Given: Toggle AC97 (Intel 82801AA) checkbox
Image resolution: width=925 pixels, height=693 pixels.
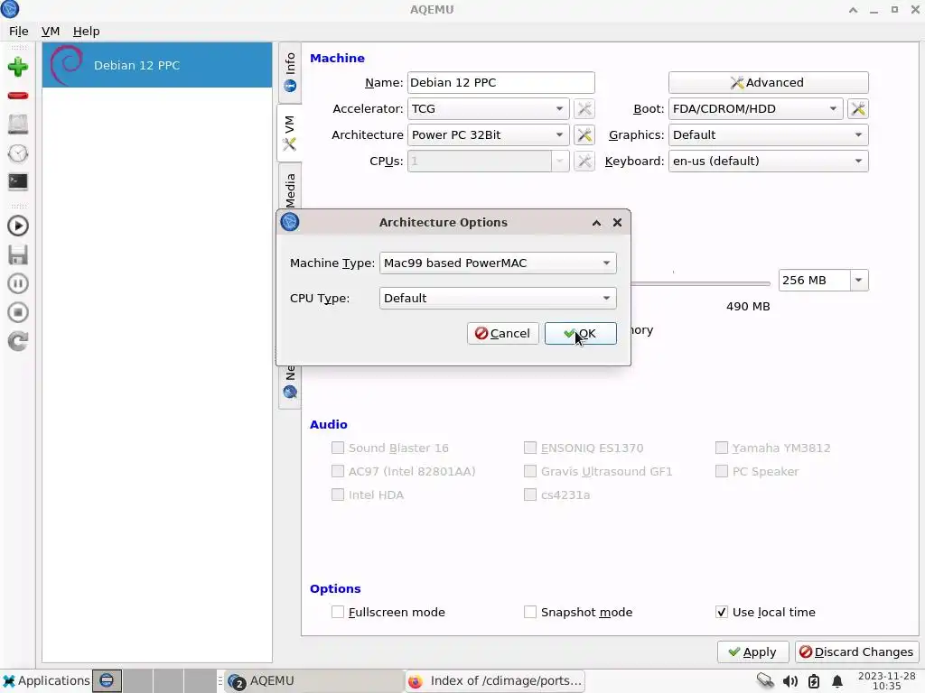Looking at the screenshot, I should (x=338, y=471).
